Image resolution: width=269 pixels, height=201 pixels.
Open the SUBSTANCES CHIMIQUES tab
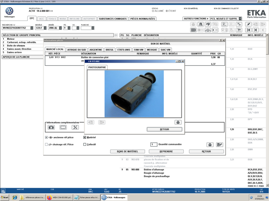pyautogui.click(x=113, y=18)
